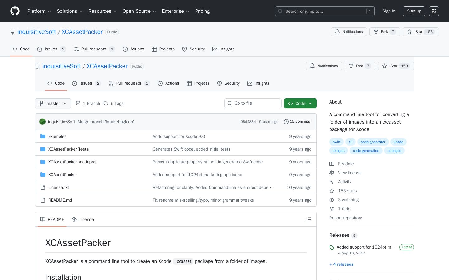Switch to the License tab
The image size is (449, 280).
click(83, 219)
